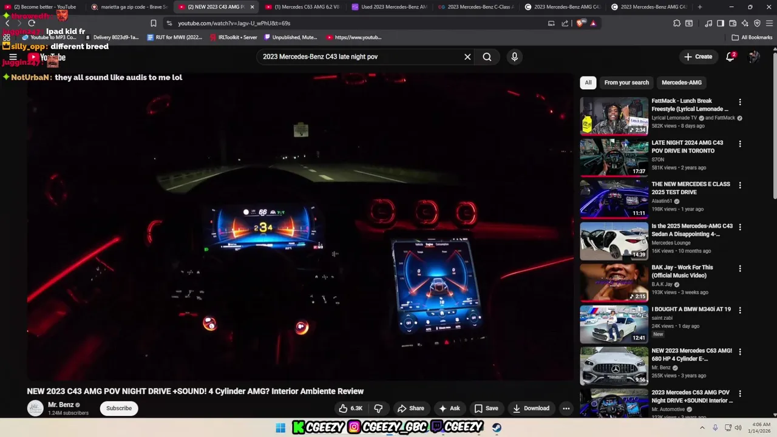The image size is (777, 437).
Task: Go back with the browser back arrow
Action: (7, 23)
